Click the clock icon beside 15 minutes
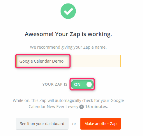The image size is (143, 136). tap(82, 107)
